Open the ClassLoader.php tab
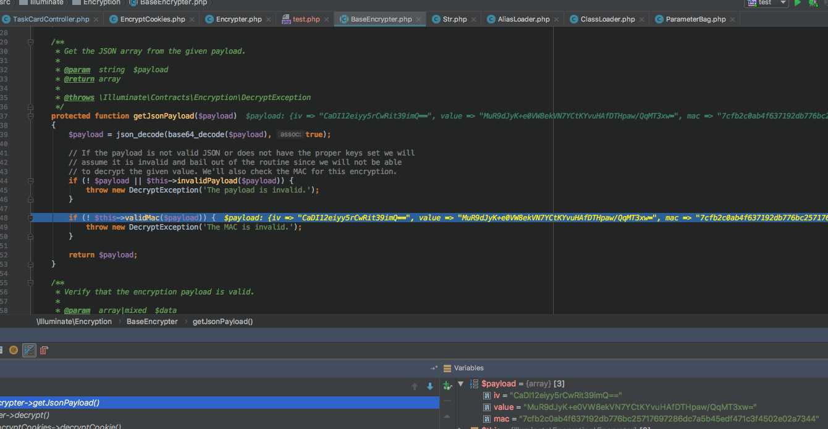 [x=607, y=19]
